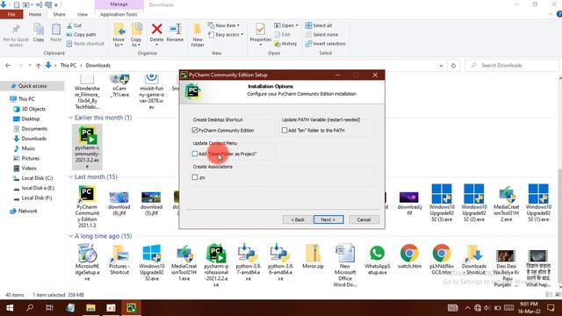Click the Refresh button beside address bar

[453, 66]
